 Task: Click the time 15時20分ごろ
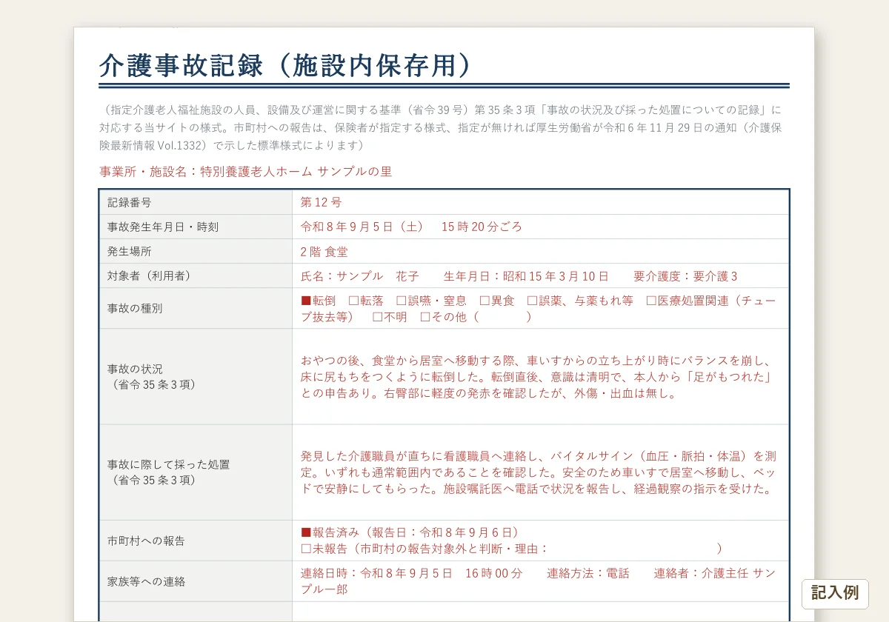pyautogui.click(x=482, y=227)
